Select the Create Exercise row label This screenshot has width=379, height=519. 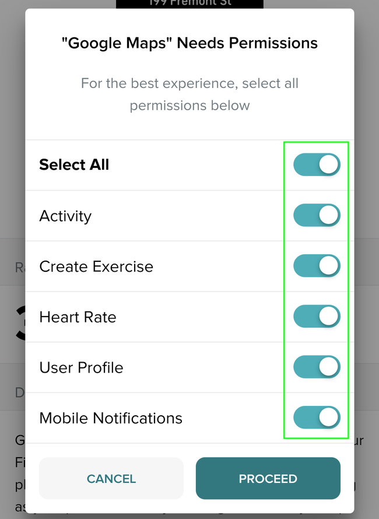96,266
